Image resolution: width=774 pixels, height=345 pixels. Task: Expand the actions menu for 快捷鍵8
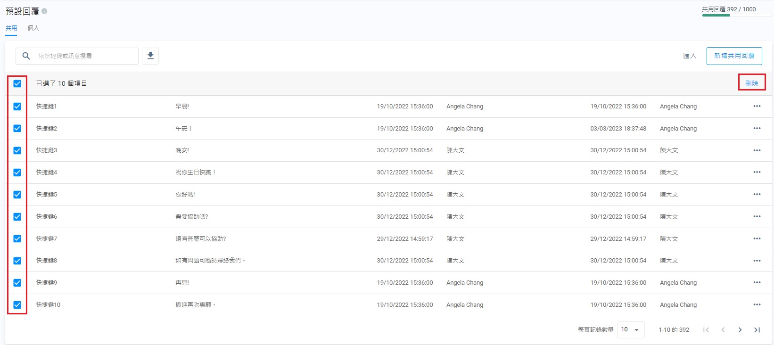click(757, 261)
